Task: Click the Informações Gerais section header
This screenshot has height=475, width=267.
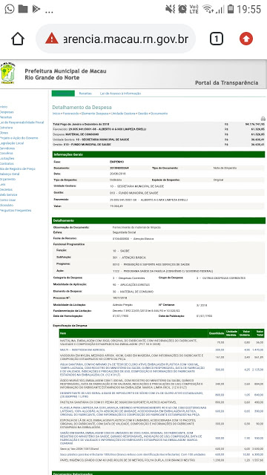Action: pos(159,154)
